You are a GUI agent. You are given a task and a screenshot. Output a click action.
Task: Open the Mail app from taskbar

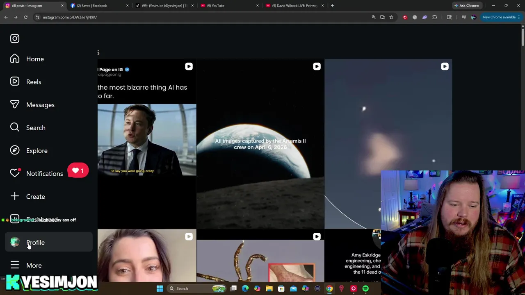pyautogui.click(x=293, y=288)
